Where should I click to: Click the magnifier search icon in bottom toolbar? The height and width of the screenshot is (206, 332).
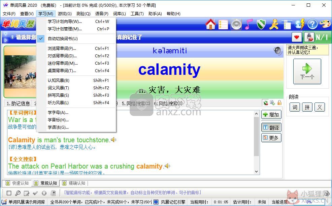coord(18,193)
